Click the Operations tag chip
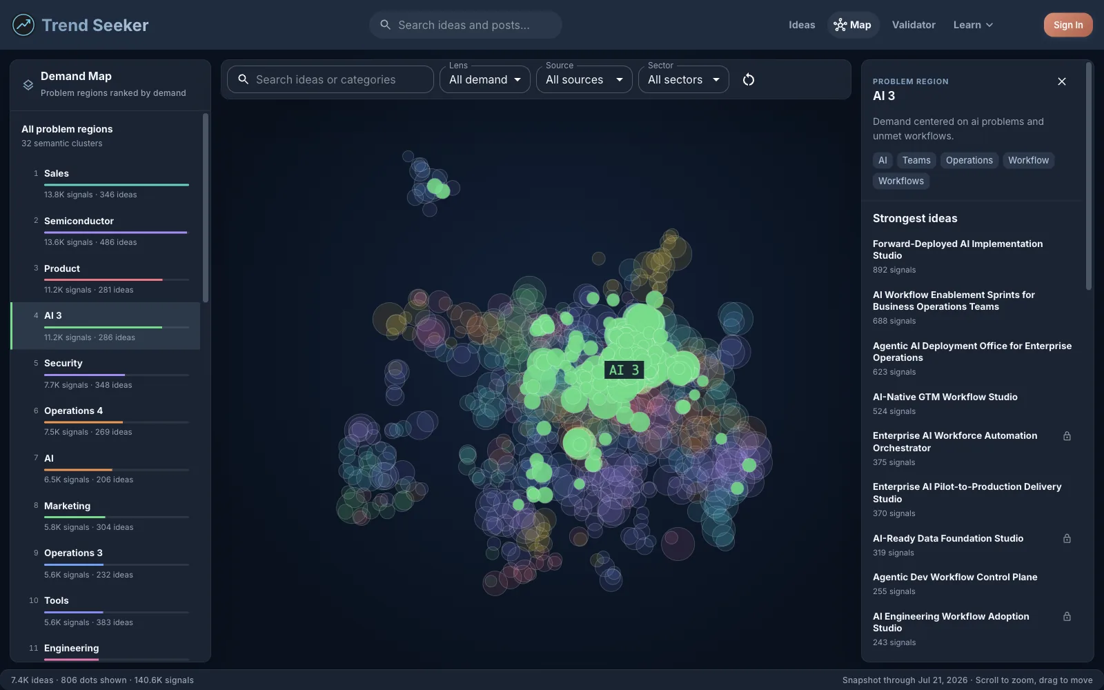Image resolution: width=1104 pixels, height=690 pixels. pos(969,160)
